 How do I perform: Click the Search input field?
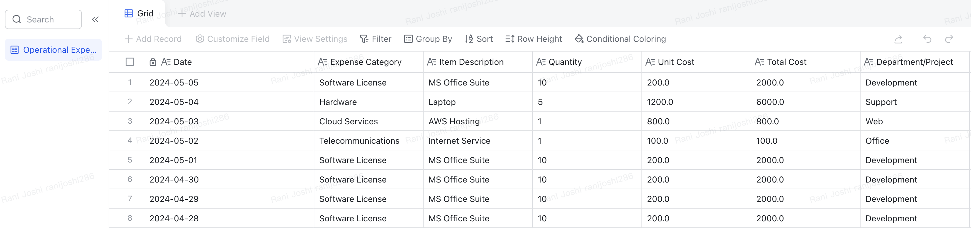coord(43,20)
